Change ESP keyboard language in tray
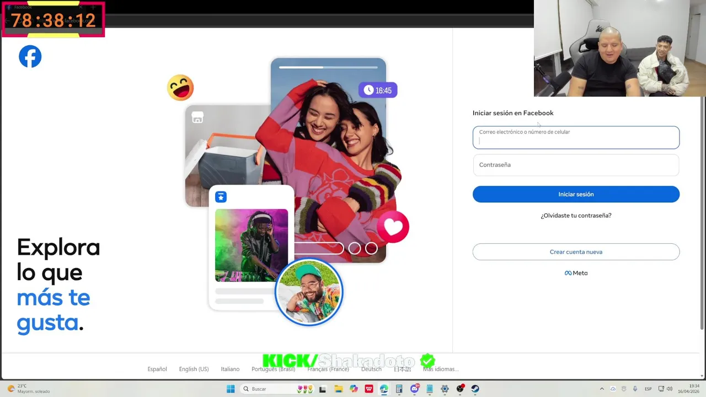 [648, 389]
